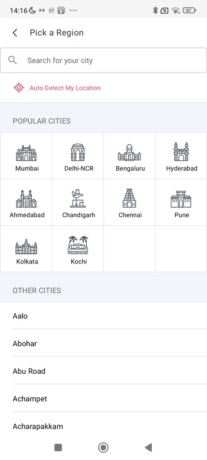Tap the back arrow beside Pick a Region
Image resolution: width=207 pixels, height=460 pixels.
(15, 33)
